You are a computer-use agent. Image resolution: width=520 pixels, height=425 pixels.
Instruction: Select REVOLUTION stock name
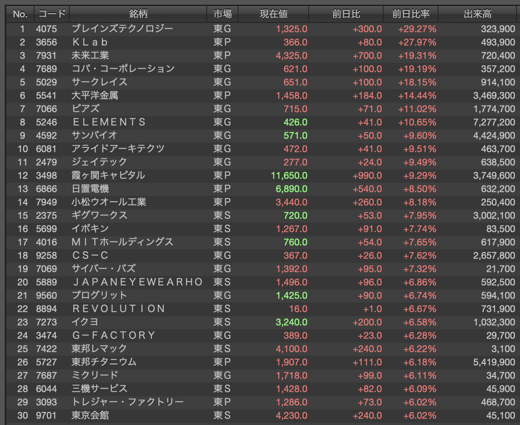point(118,308)
